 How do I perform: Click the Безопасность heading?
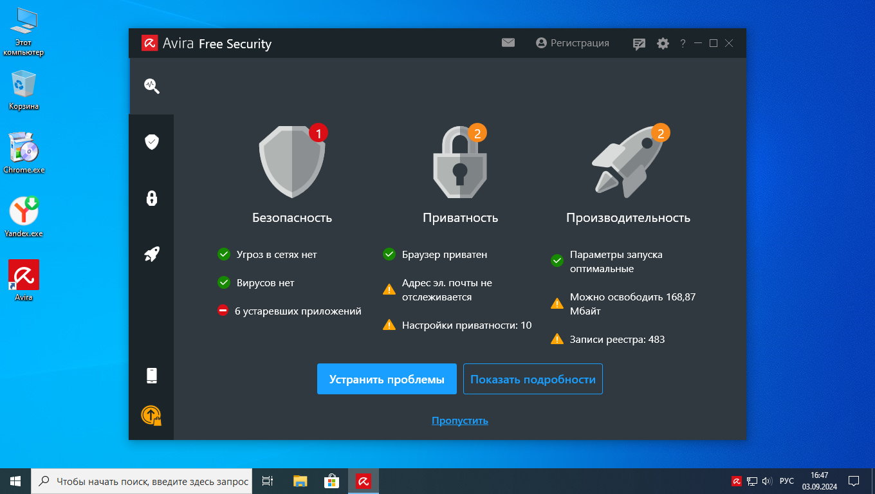tap(292, 217)
